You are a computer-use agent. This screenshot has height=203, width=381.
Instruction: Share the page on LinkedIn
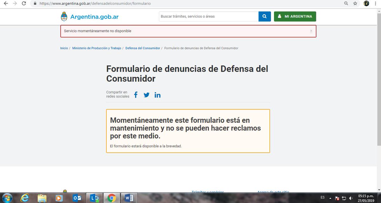tap(157, 95)
